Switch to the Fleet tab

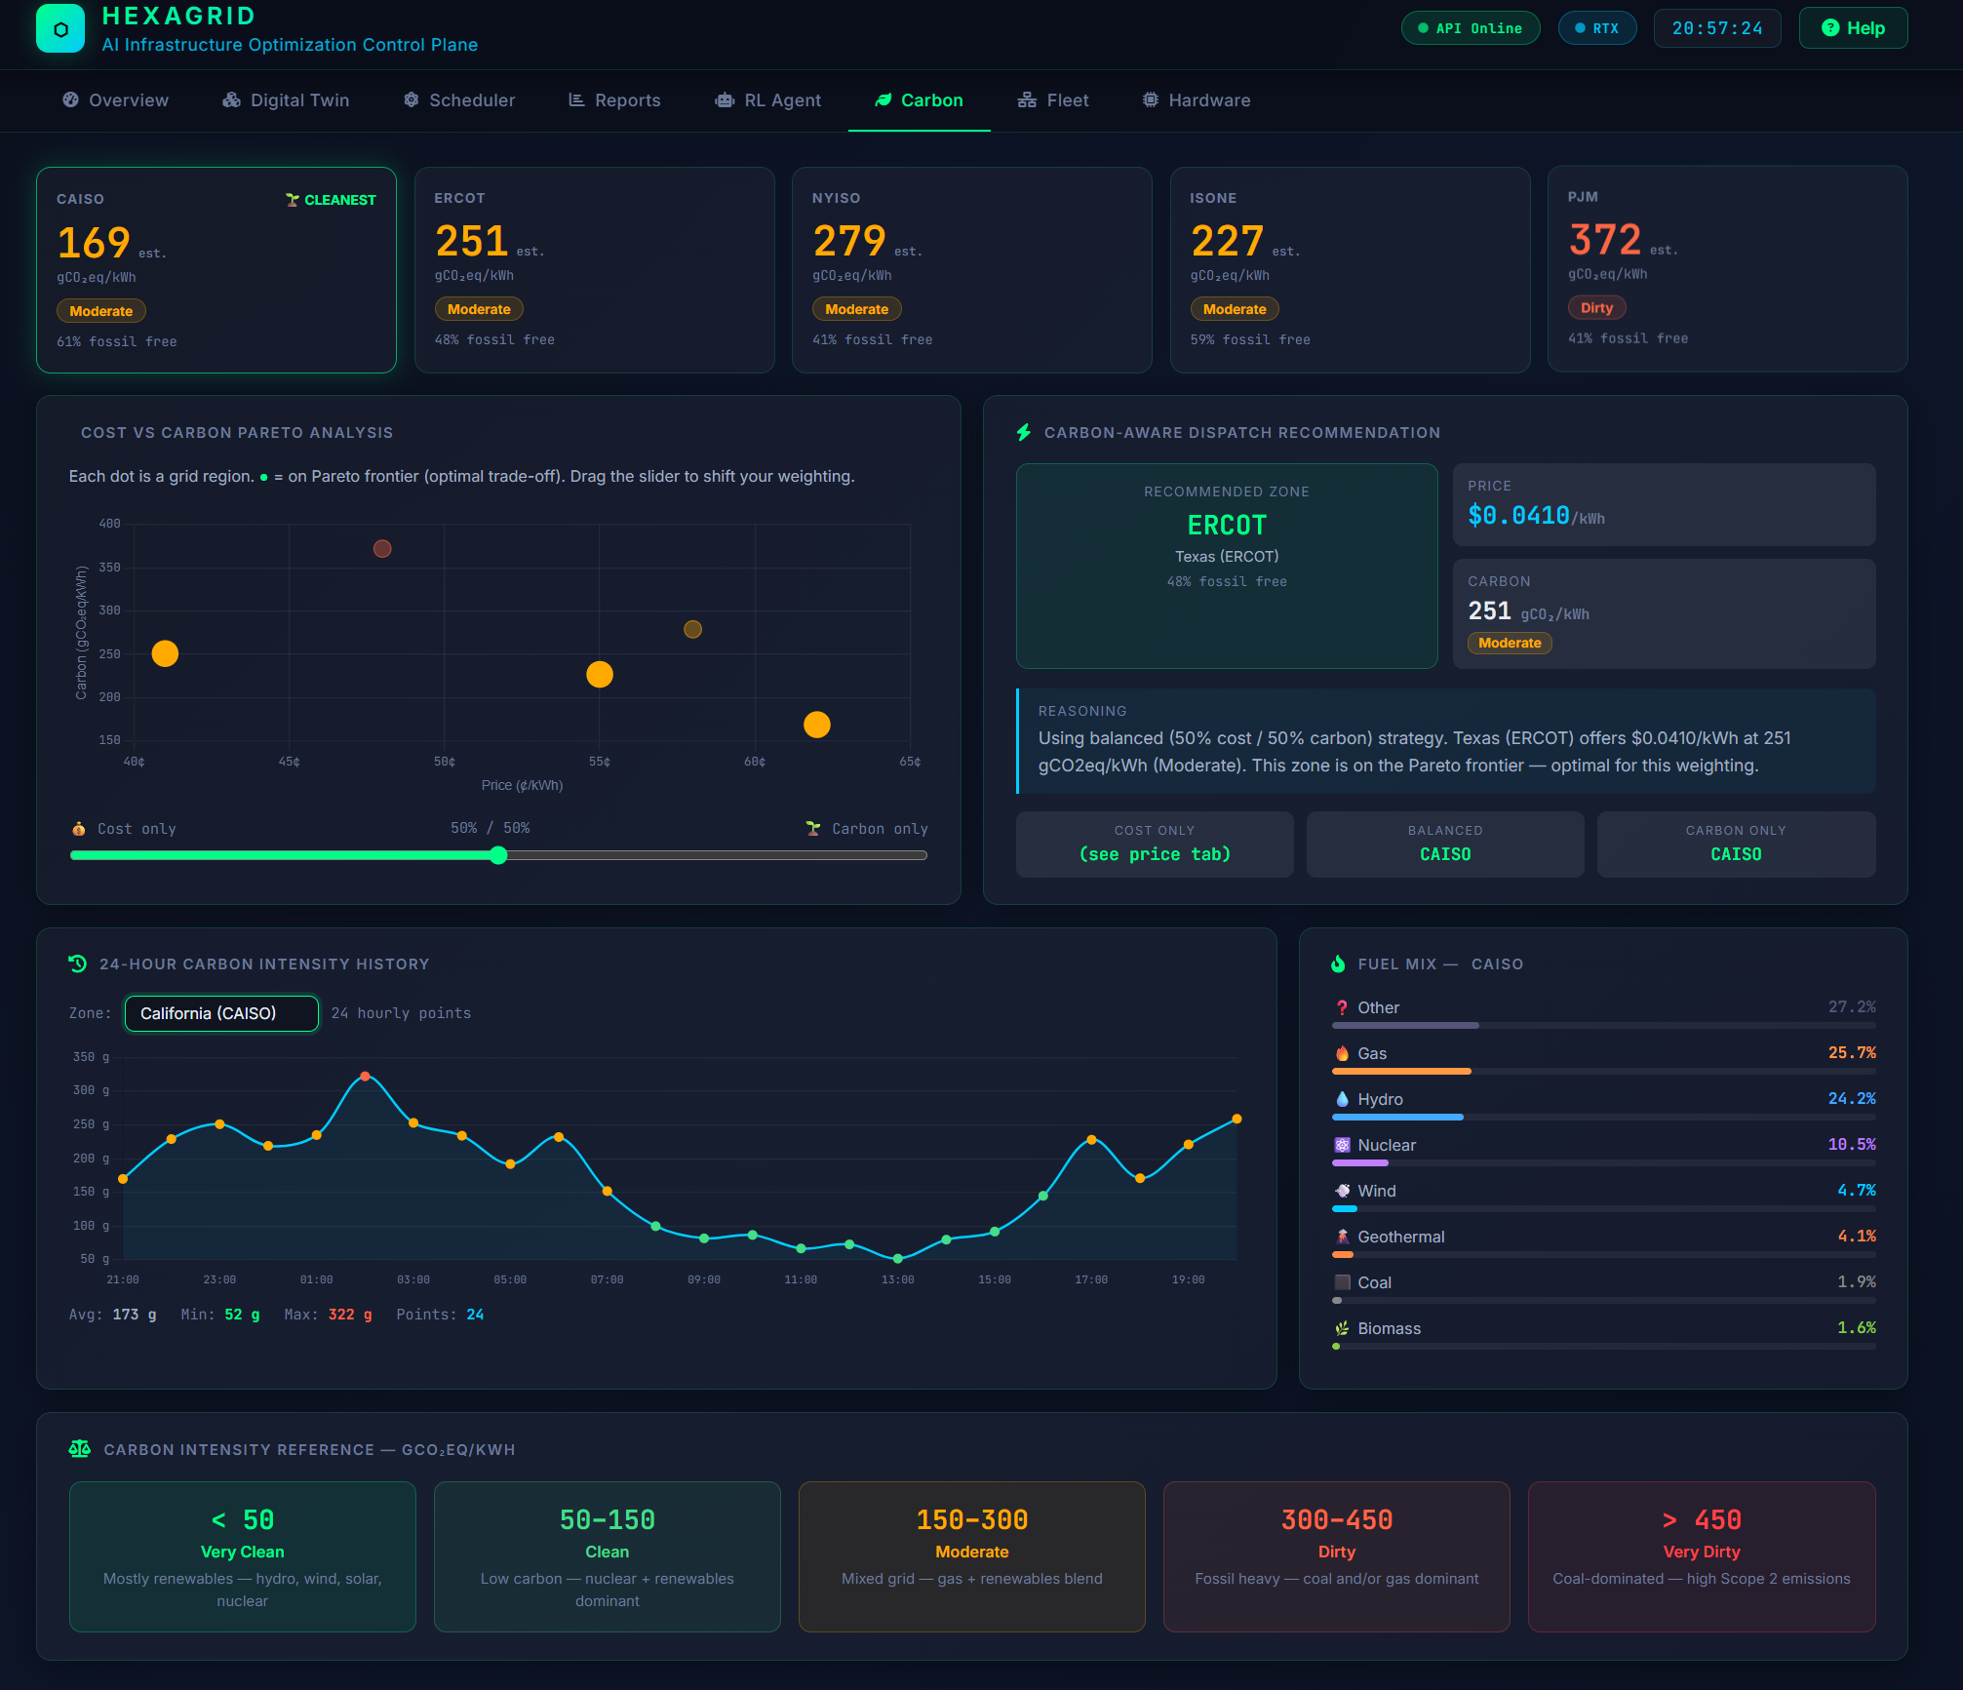point(1053,99)
